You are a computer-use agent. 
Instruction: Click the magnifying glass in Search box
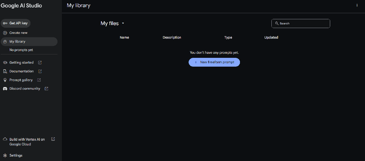click(x=277, y=23)
